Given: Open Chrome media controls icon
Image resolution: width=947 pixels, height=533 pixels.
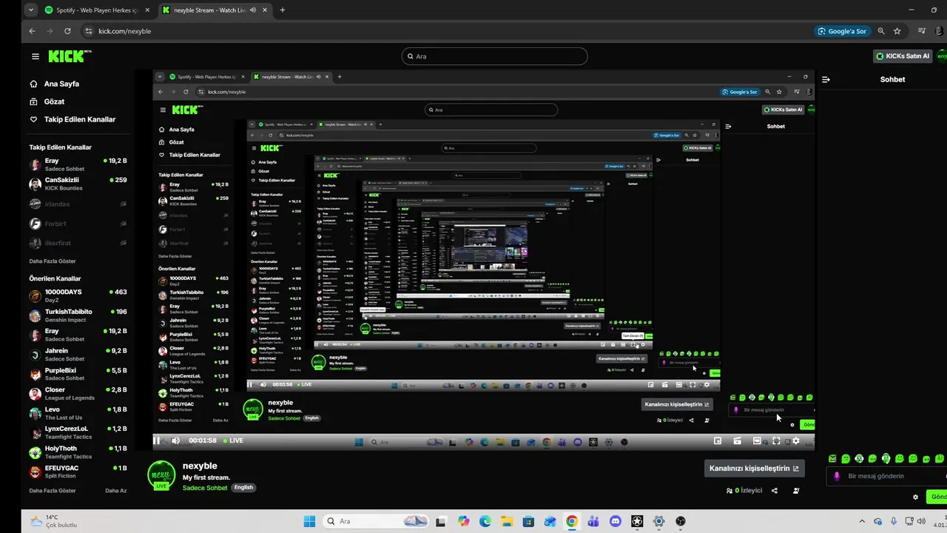Looking at the screenshot, I should (x=922, y=31).
